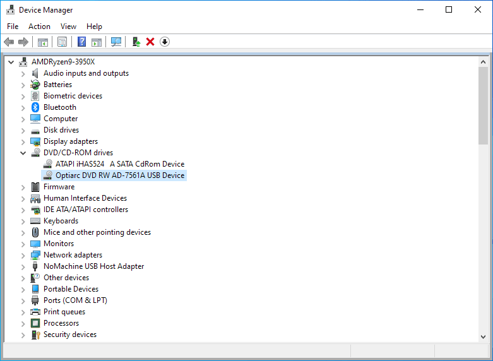The width and height of the screenshot is (493, 361).
Task: Click the Back arrow toolbar icon
Action: [x=9, y=42]
